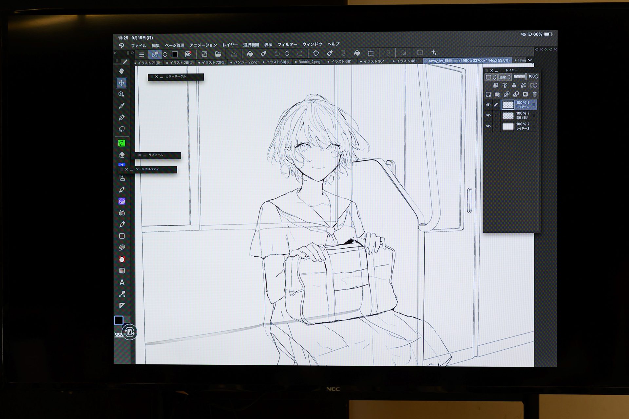Image resolution: width=629 pixels, height=419 pixels.
Task: Select the レイヤー3 layer thumbnail
Action: coord(508,126)
